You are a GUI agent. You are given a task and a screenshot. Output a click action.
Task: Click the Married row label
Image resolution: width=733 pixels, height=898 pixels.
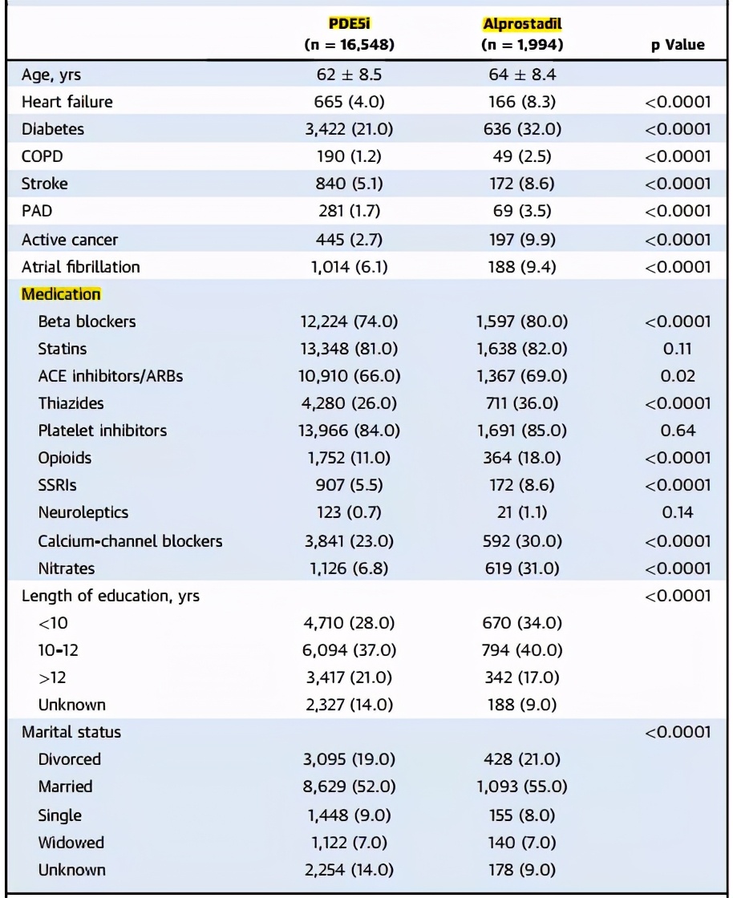tap(65, 787)
